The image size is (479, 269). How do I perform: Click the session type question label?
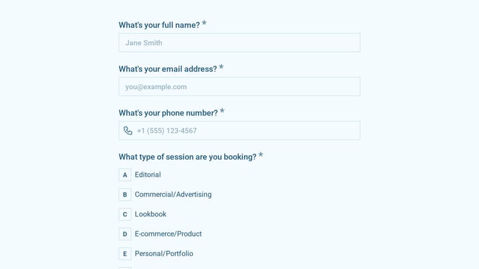click(188, 157)
